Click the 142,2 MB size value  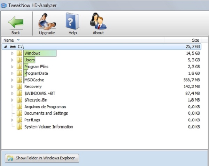pyautogui.click(x=192, y=86)
